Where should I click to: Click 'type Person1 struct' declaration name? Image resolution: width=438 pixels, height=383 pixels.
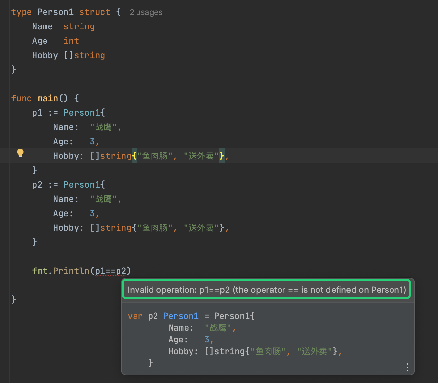[55, 12]
